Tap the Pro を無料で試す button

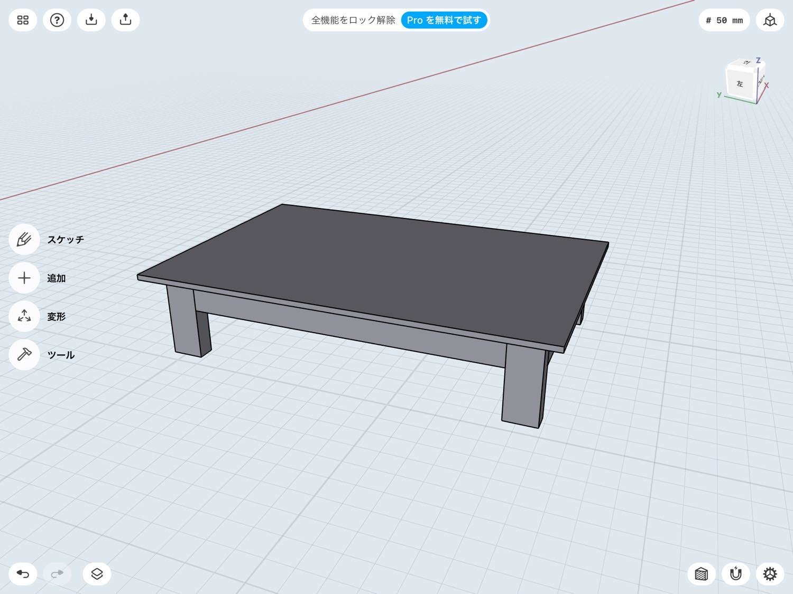point(444,20)
